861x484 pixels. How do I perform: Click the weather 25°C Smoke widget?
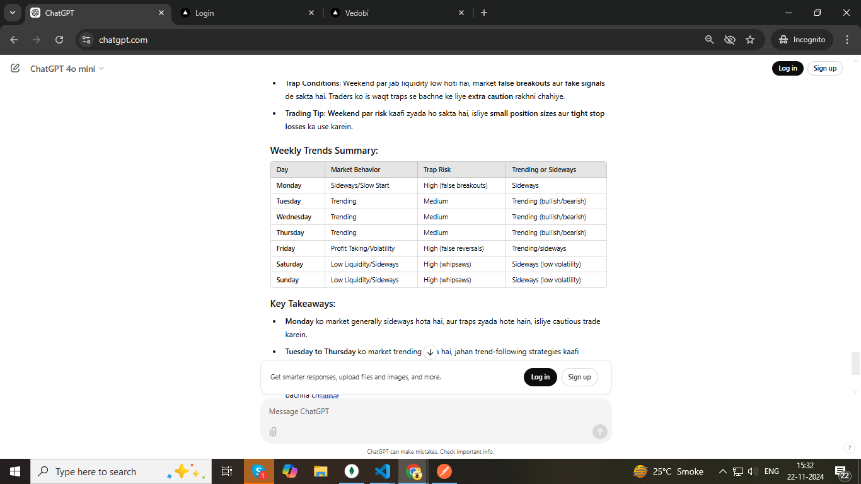pyautogui.click(x=668, y=471)
